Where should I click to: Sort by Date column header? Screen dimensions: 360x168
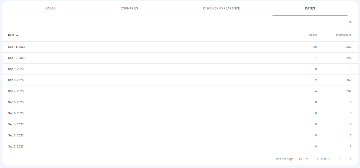(11, 35)
